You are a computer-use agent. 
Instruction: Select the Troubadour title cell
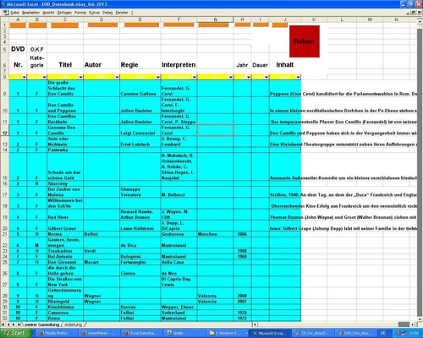point(65,251)
